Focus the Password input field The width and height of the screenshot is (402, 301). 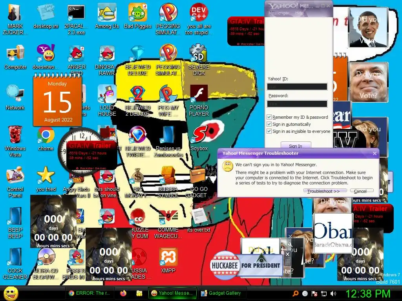click(297, 103)
